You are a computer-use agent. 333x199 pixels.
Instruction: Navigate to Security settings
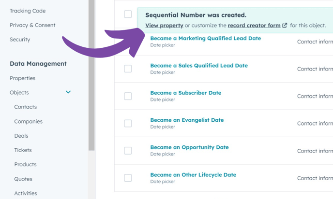20,40
